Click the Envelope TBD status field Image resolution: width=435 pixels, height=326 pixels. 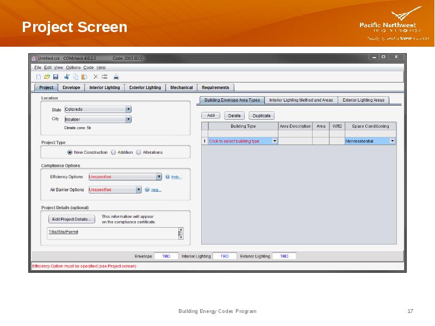click(x=166, y=256)
